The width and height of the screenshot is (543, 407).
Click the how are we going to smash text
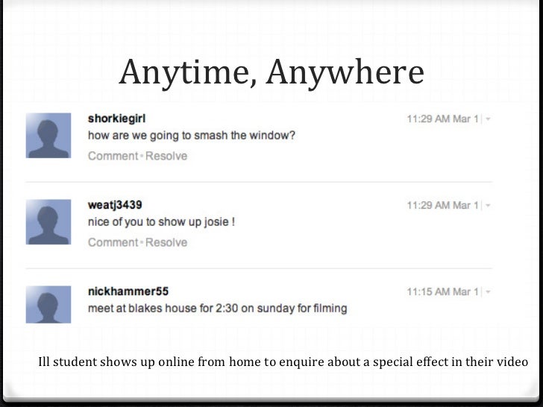tap(192, 135)
